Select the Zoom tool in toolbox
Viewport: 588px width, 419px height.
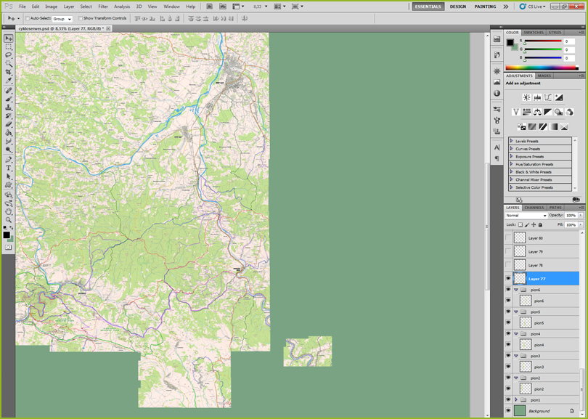pyautogui.click(x=8, y=220)
